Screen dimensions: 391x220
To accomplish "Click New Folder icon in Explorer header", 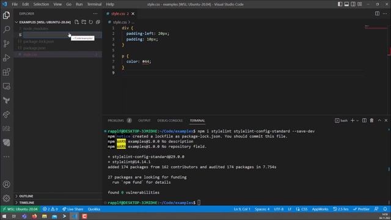I will [84, 22].
